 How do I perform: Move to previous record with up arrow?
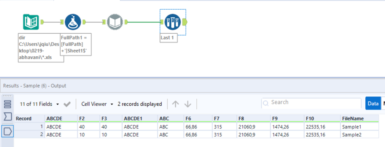point(175,104)
